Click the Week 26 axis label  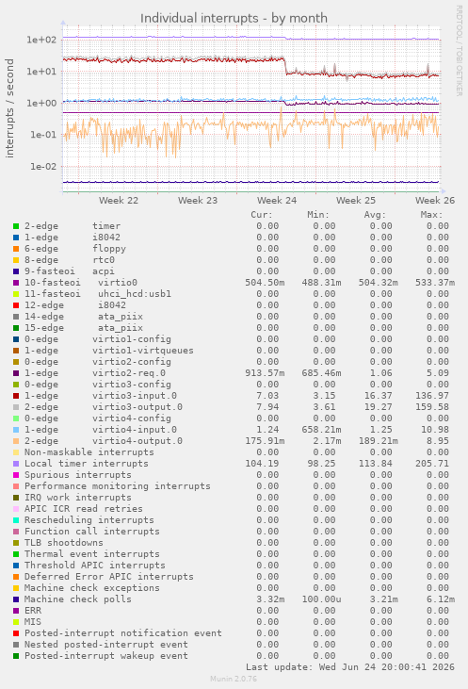(435, 201)
